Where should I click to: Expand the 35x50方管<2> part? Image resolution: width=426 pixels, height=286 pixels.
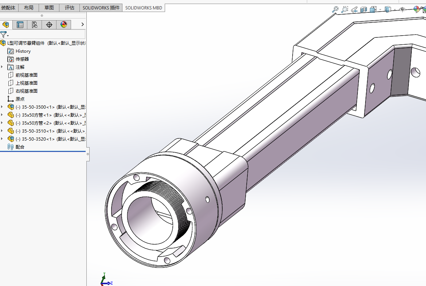(2, 123)
